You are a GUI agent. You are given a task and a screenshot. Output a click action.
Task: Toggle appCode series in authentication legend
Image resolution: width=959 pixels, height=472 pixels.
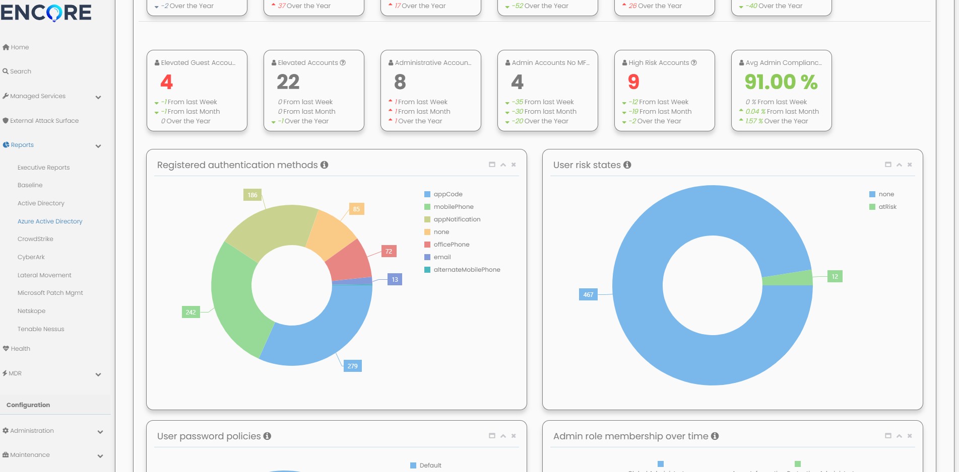447,194
